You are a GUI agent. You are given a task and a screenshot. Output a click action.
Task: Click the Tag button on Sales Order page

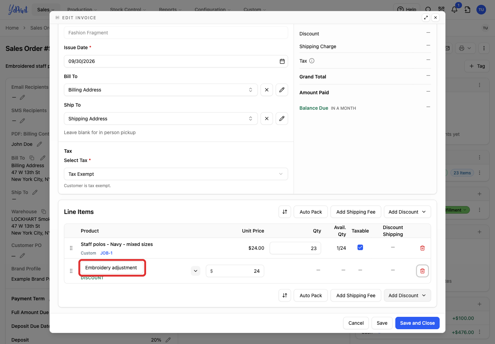477,66
